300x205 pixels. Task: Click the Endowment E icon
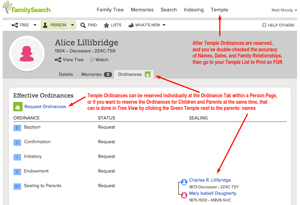[17, 172]
